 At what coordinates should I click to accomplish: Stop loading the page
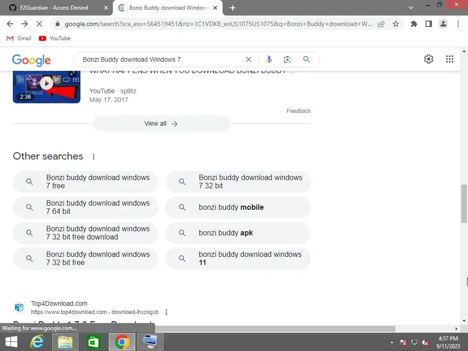[39, 24]
